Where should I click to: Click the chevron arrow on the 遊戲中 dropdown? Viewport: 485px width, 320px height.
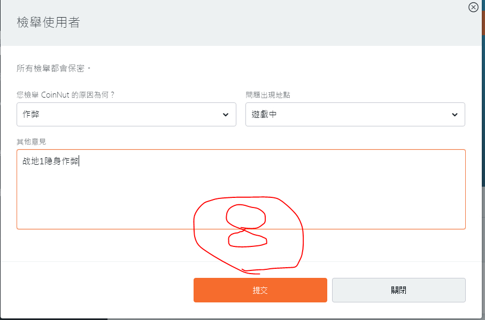(455, 115)
